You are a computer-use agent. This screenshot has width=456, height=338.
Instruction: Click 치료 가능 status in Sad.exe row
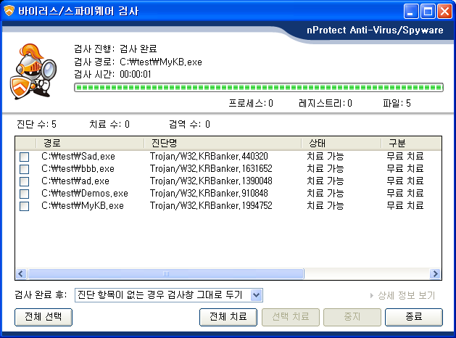pos(325,157)
